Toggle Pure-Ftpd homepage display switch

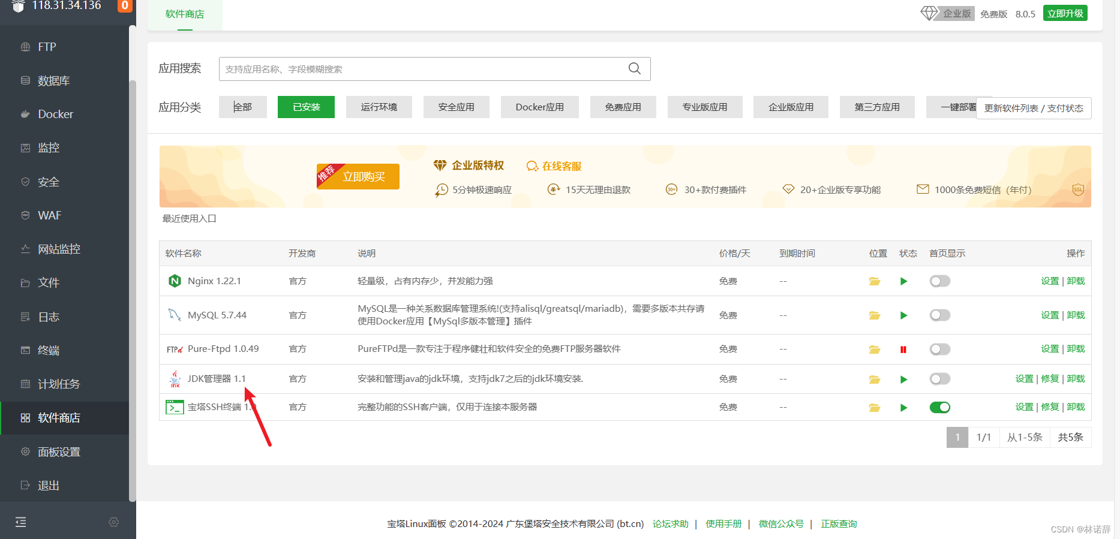coord(940,349)
